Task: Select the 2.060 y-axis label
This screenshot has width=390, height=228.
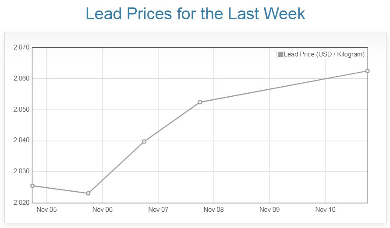Action: 21,79
